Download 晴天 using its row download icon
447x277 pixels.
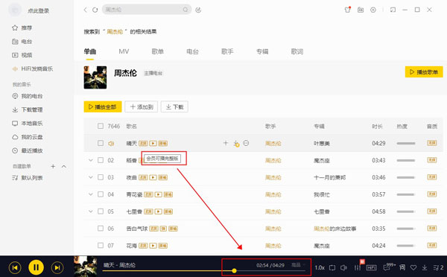(236, 144)
